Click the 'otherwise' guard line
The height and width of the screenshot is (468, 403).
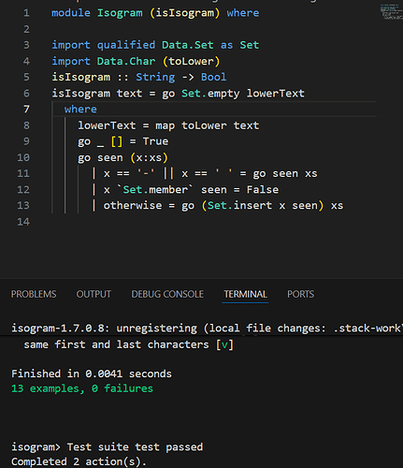click(x=218, y=206)
